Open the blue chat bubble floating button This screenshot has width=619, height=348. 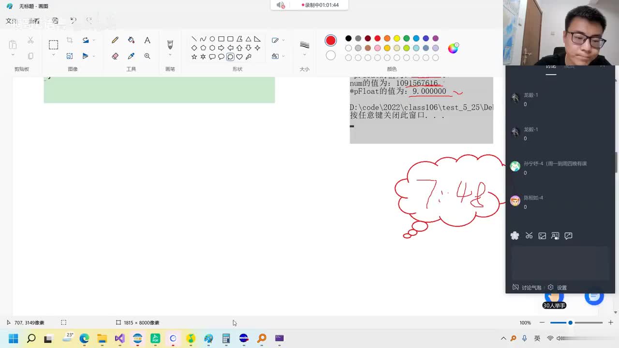(x=594, y=295)
